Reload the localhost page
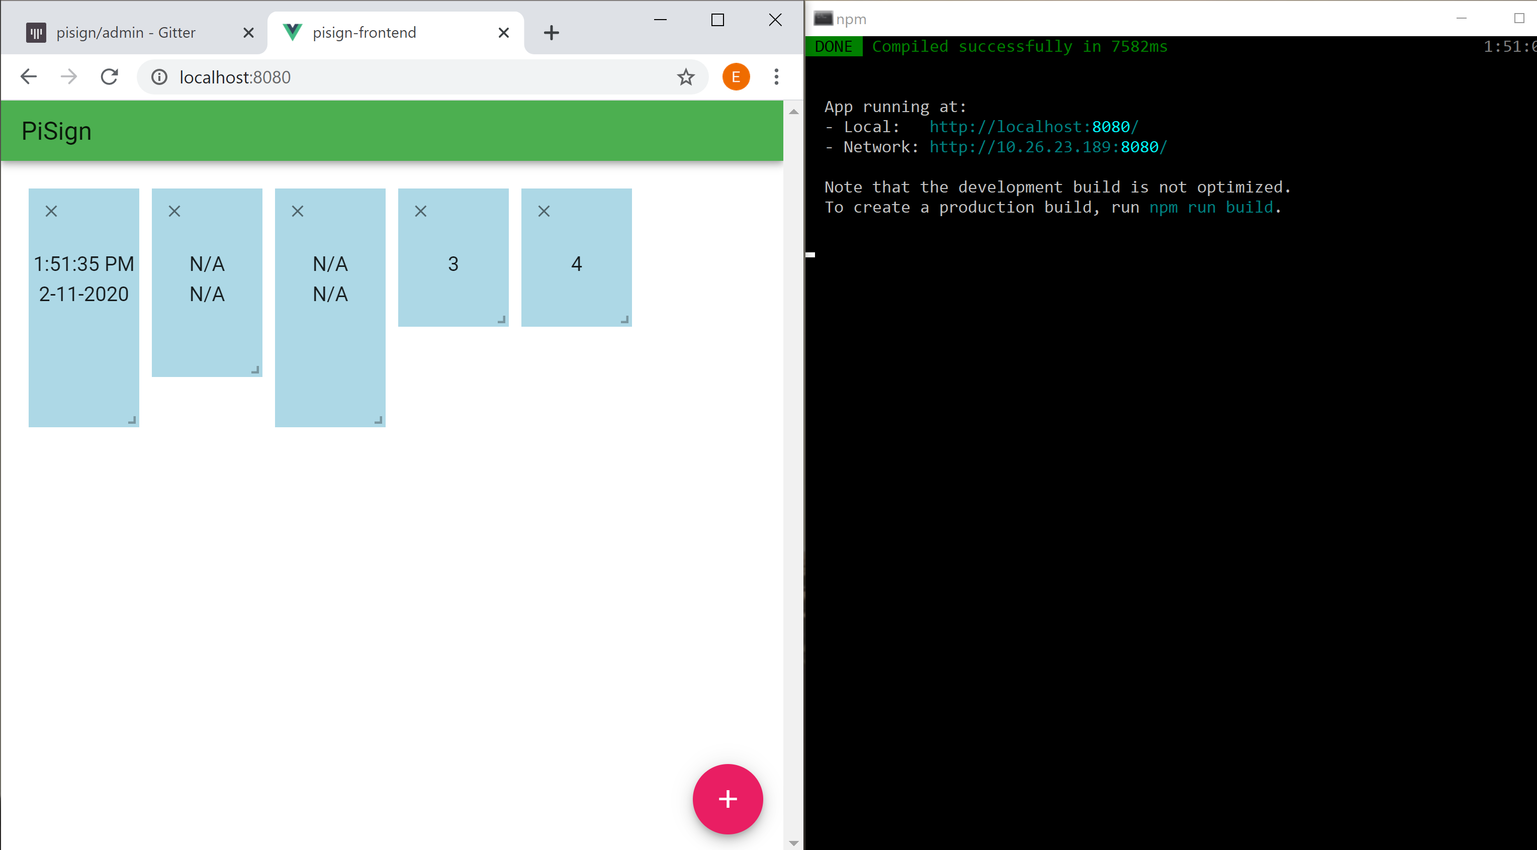1537x850 pixels. point(109,77)
